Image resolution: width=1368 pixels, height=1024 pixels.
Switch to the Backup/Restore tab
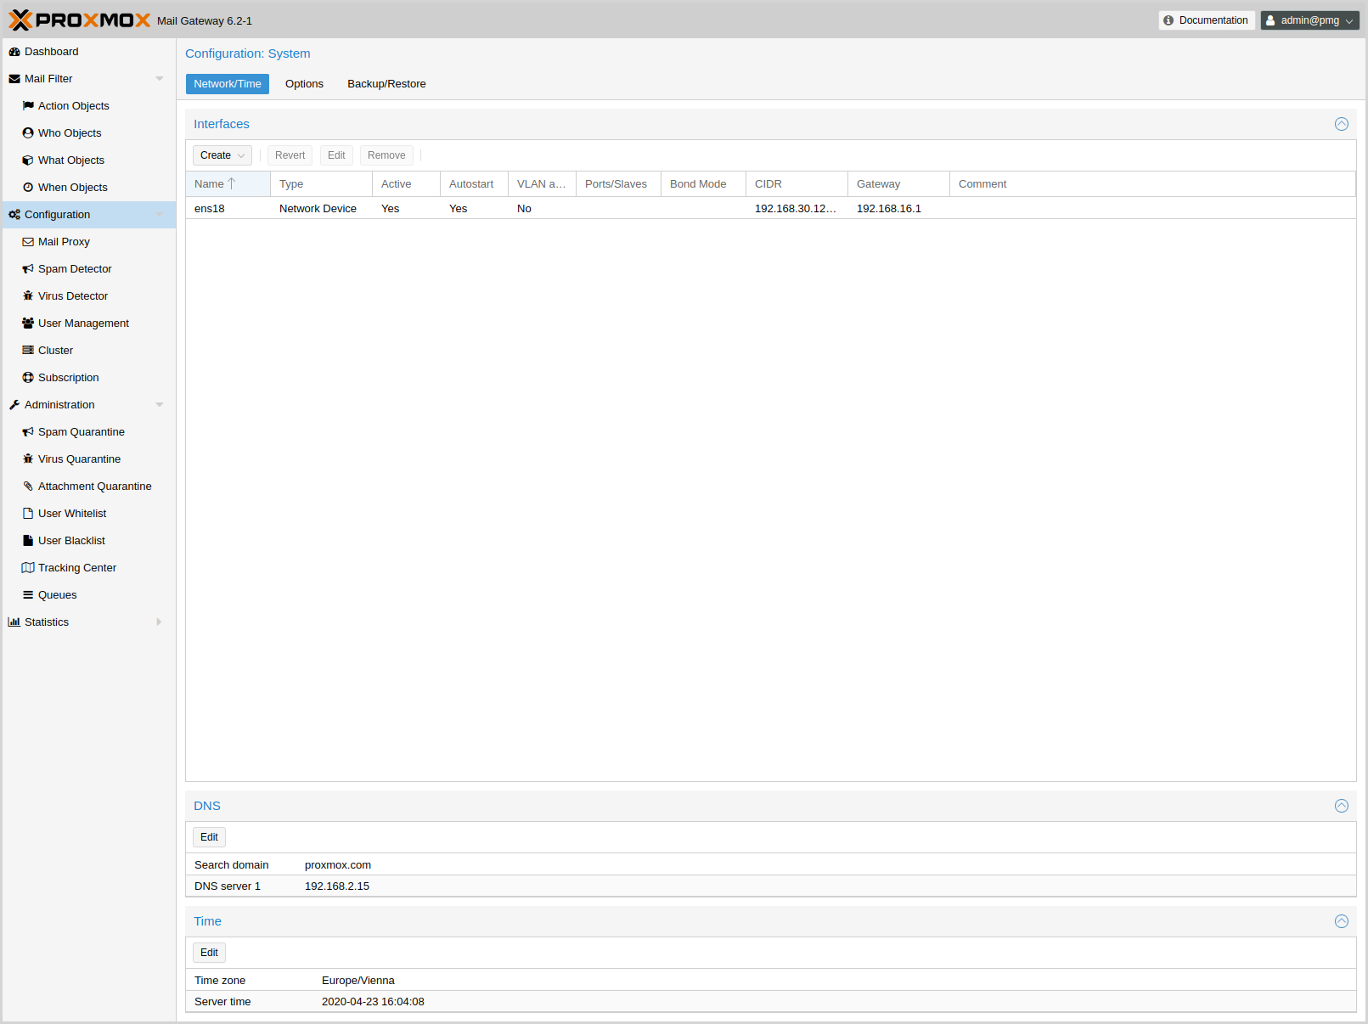(386, 84)
